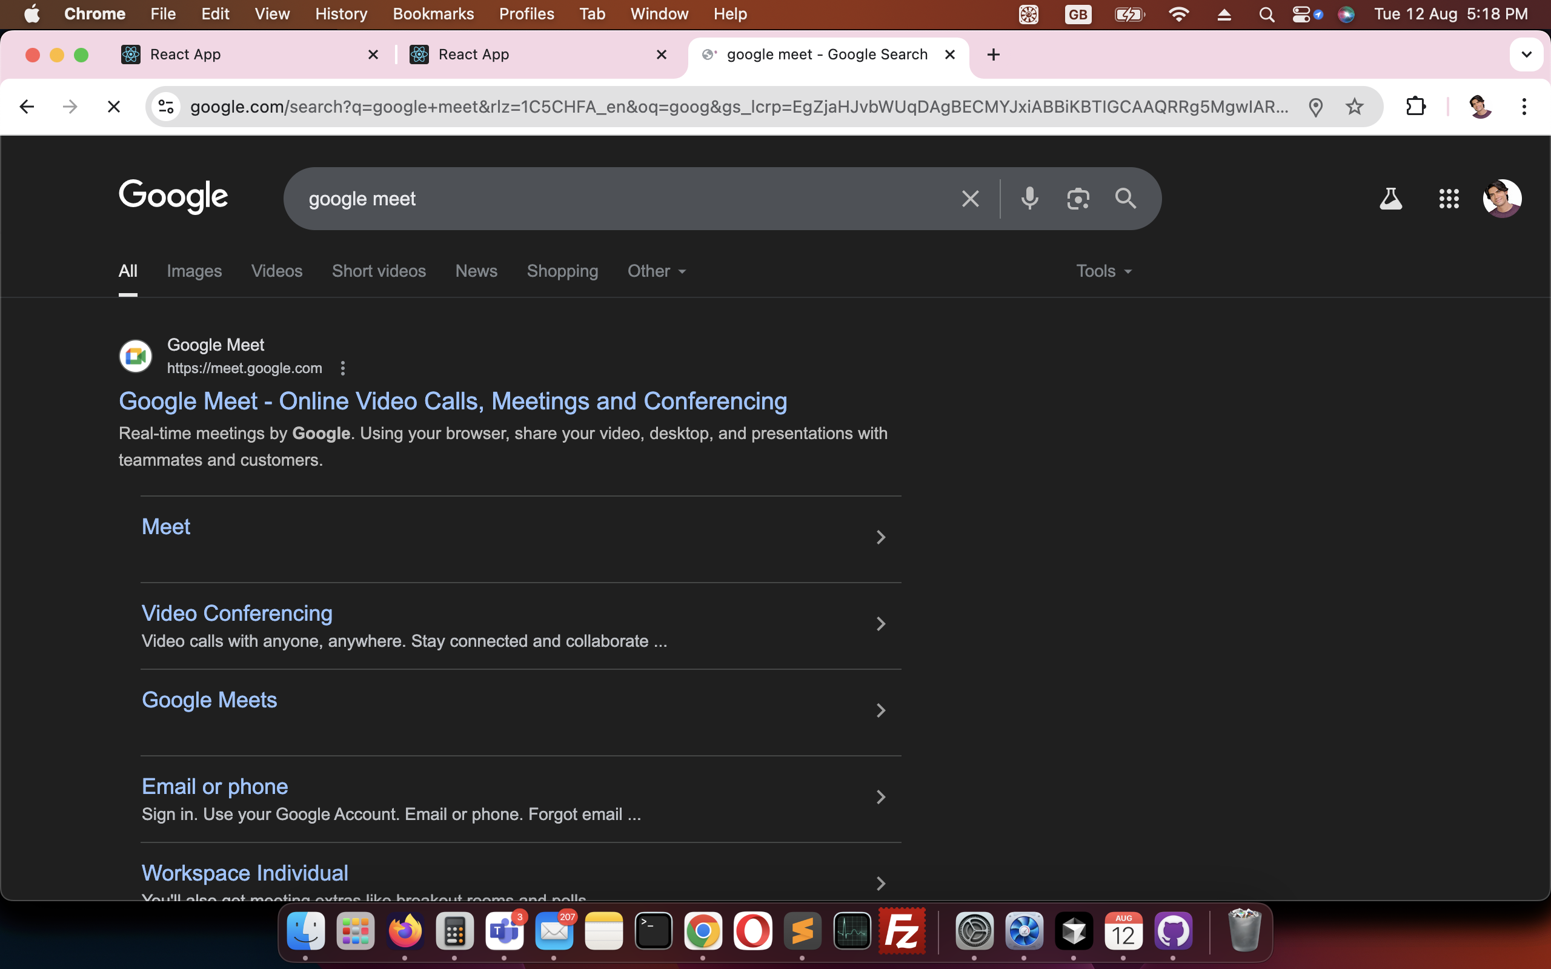
Task: Open the Video Conferencing link
Action: [x=237, y=613]
